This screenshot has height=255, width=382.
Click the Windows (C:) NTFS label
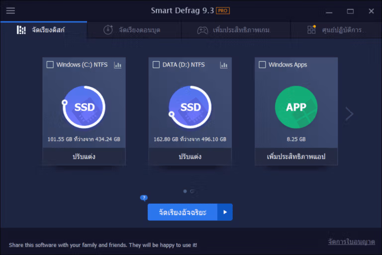[x=82, y=65]
